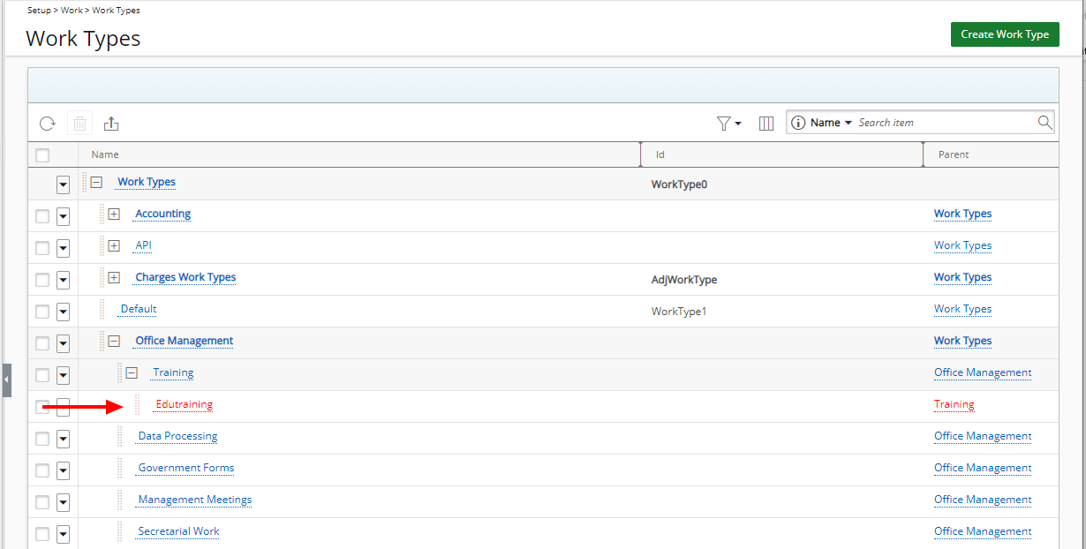Select the Government Forms row checkbox
This screenshot has height=549, width=1086.
(x=42, y=470)
